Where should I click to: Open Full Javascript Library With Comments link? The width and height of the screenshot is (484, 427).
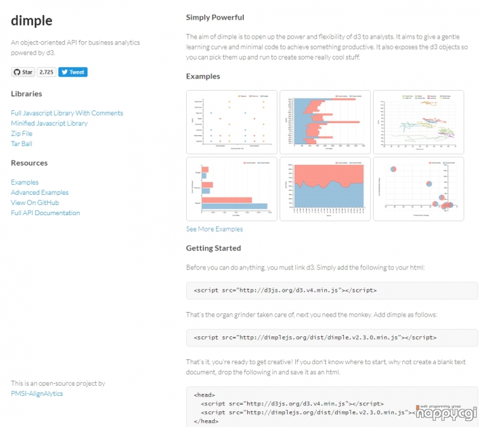67,113
